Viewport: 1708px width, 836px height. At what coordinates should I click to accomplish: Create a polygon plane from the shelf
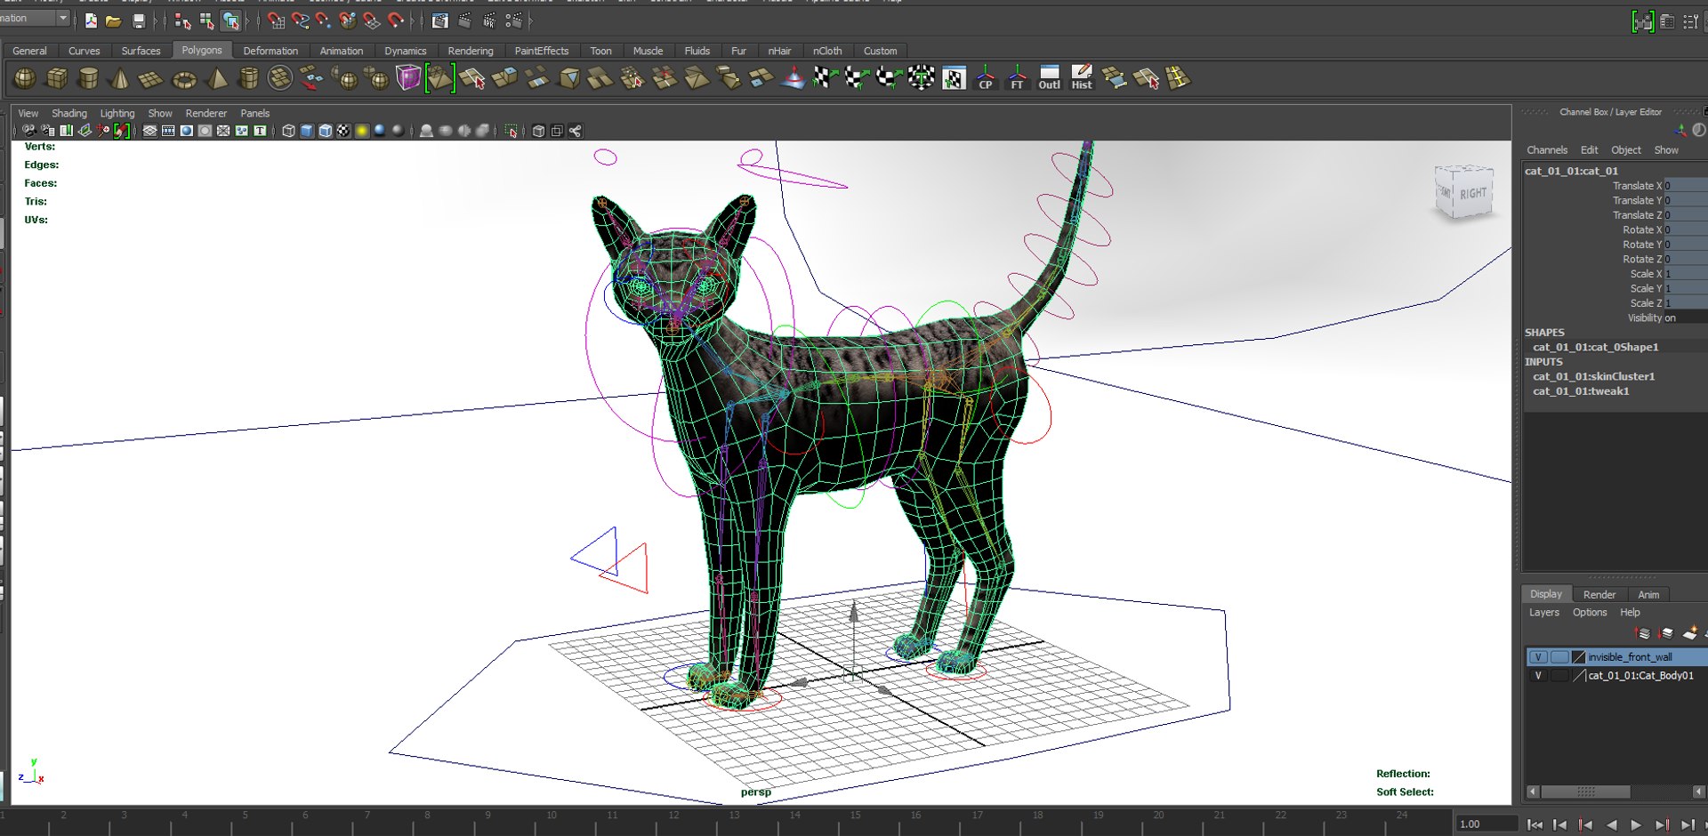coord(150,79)
